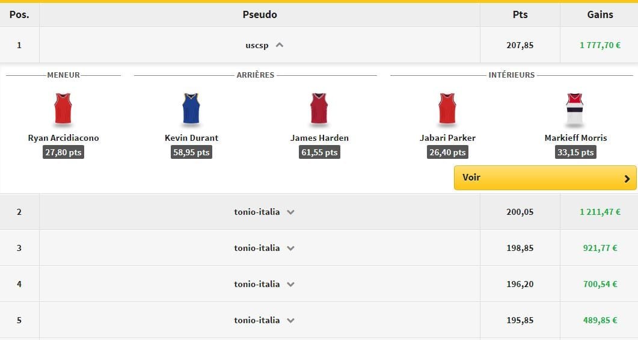Click Kevin Durant's 58,95 pts badge
Image resolution: width=638 pixels, height=340 pixels.
[191, 152]
